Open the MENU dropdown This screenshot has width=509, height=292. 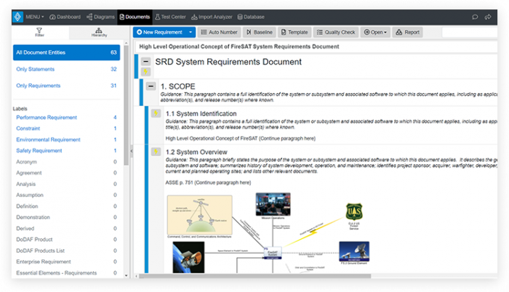point(34,17)
